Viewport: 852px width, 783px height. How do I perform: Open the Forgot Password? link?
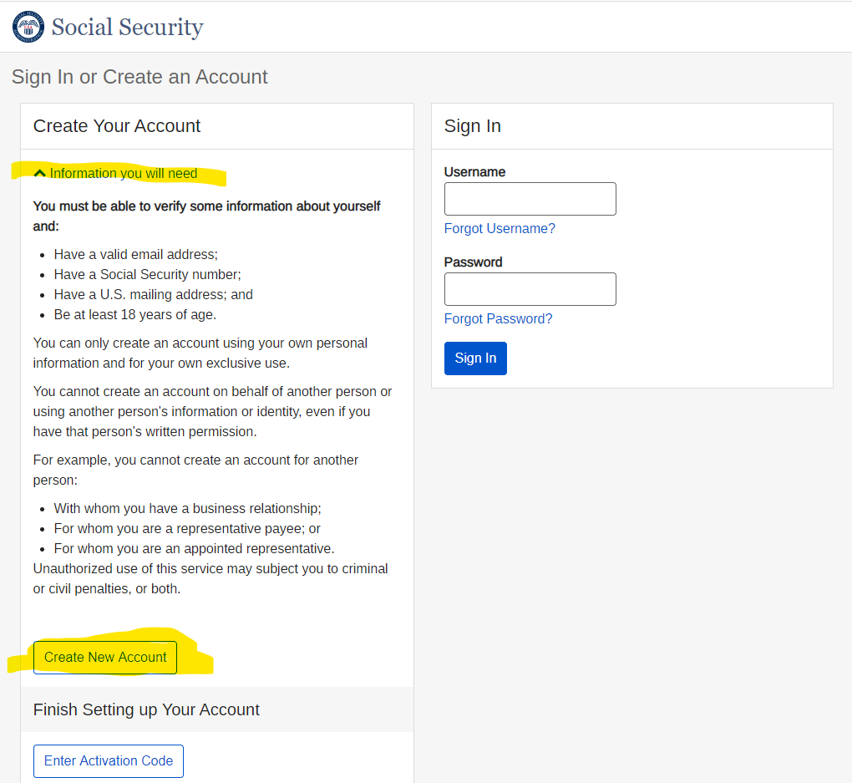pyautogui.click(x=498, y=318)
